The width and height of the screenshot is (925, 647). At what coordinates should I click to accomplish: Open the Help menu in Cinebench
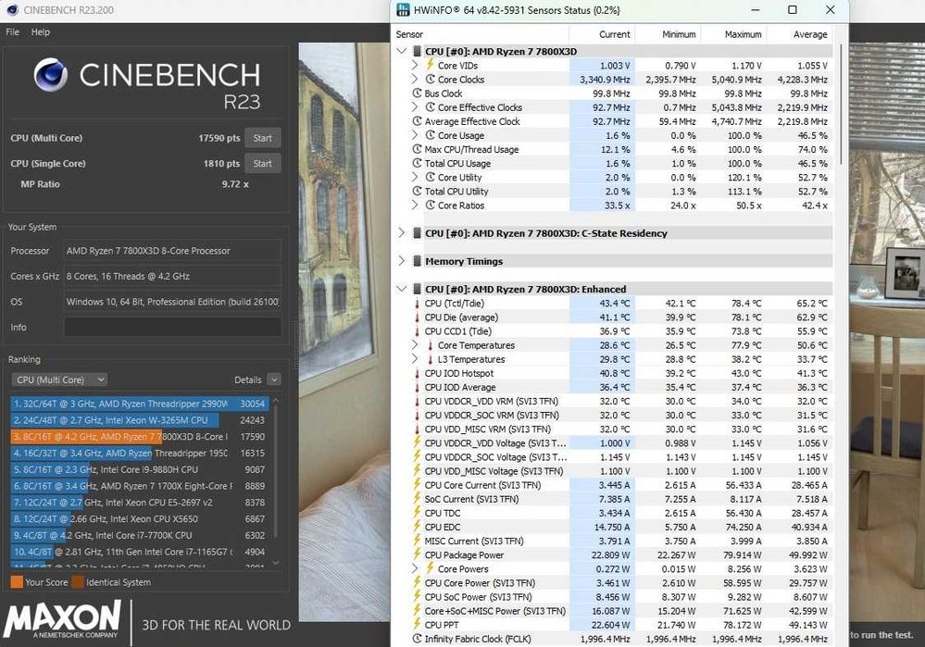[40, 31]
